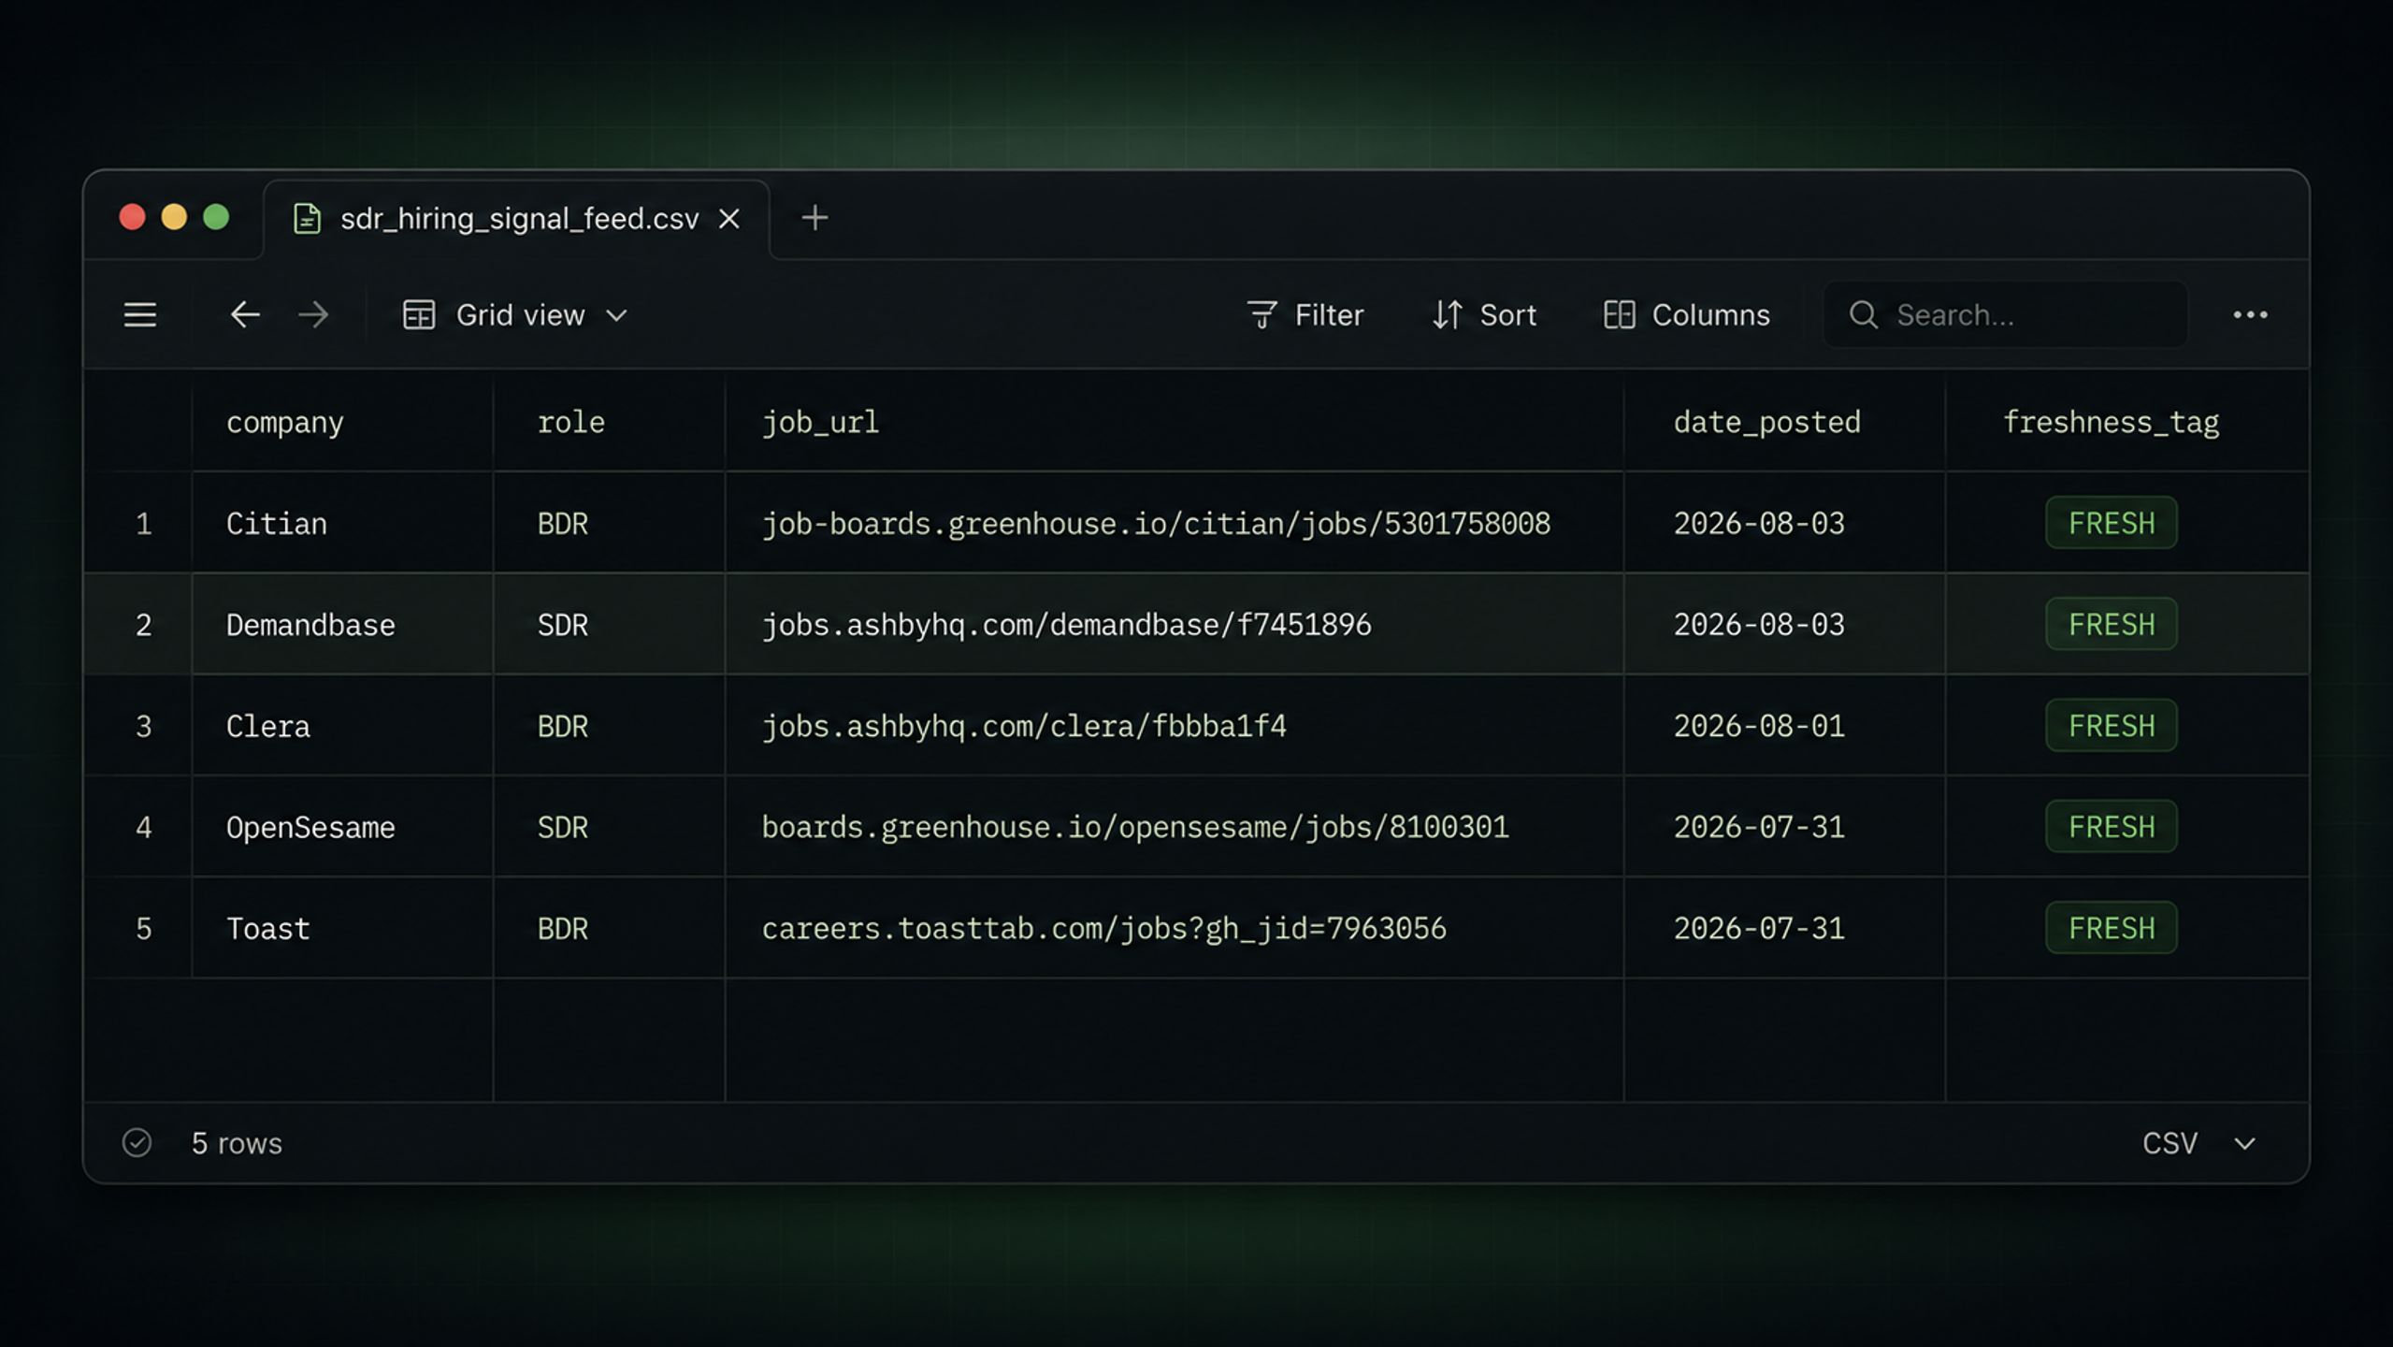
Task: Open the careers.toasttab.com job URL
Action: (x=1103, y=928)
